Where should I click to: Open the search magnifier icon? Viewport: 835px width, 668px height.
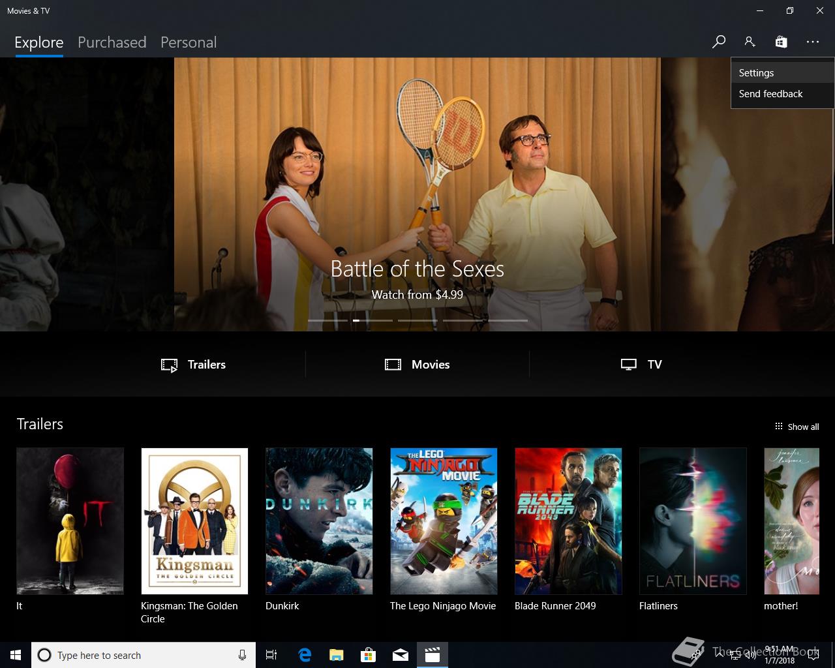coord(718,42)
